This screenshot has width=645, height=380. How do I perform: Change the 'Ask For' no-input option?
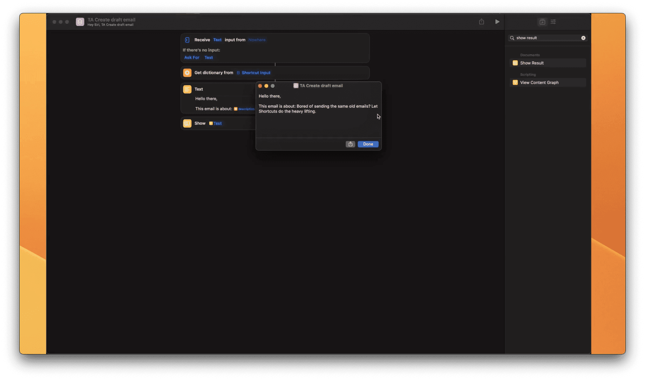(192, 57)
